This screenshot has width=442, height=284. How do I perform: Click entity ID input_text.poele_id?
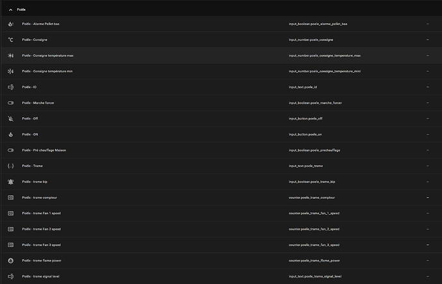click(303, 87)
